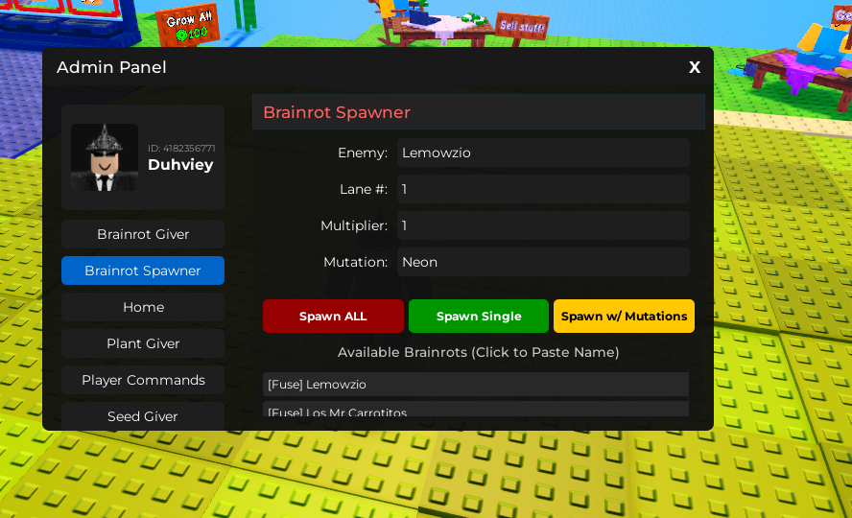Click the yellow Spawn w/ Mutations button
Screen dimensions: 852x518
tap(624, 316)
